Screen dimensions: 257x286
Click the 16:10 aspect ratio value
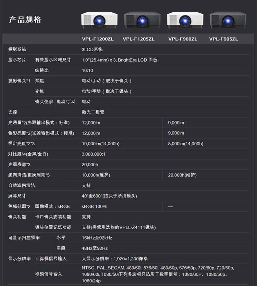click(87, 70)
